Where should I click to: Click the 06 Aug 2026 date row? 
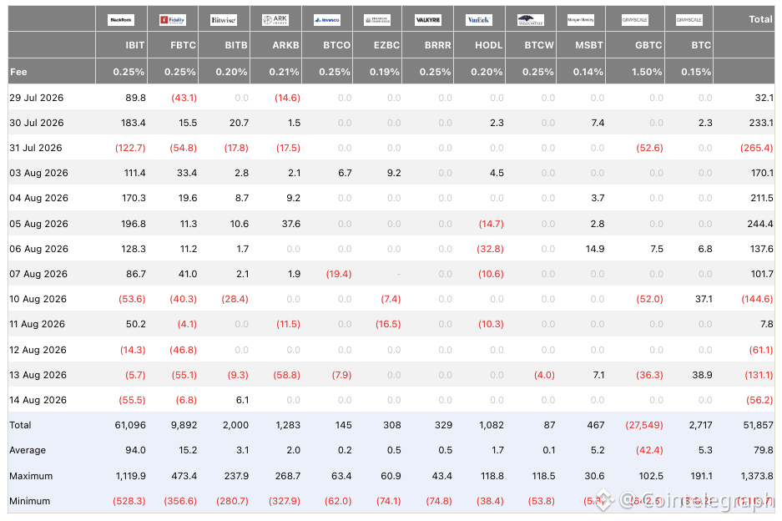pyautogui.click(x=391, y=249)
